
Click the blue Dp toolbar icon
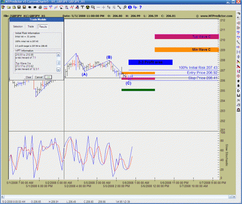[135, 7]
